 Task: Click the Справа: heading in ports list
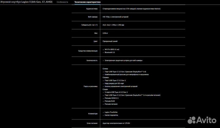[106, 77]
